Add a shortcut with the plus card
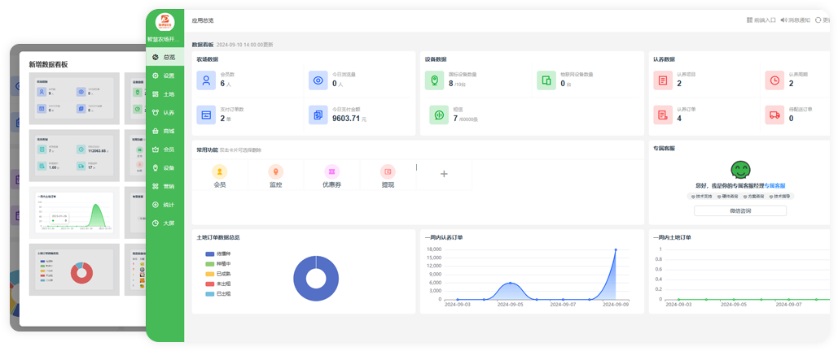Screen dimensions: 838x351 (444, 174)
